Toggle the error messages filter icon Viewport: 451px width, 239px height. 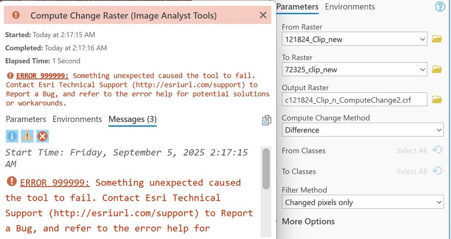click(x=42, y=136)
